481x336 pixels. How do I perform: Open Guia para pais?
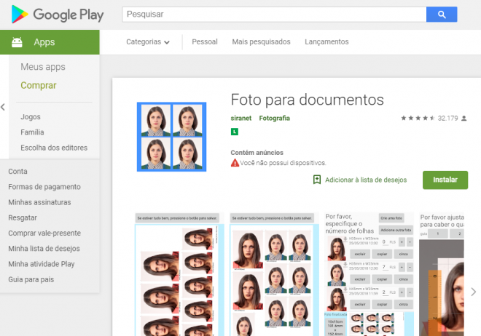(x=31, y=279)
